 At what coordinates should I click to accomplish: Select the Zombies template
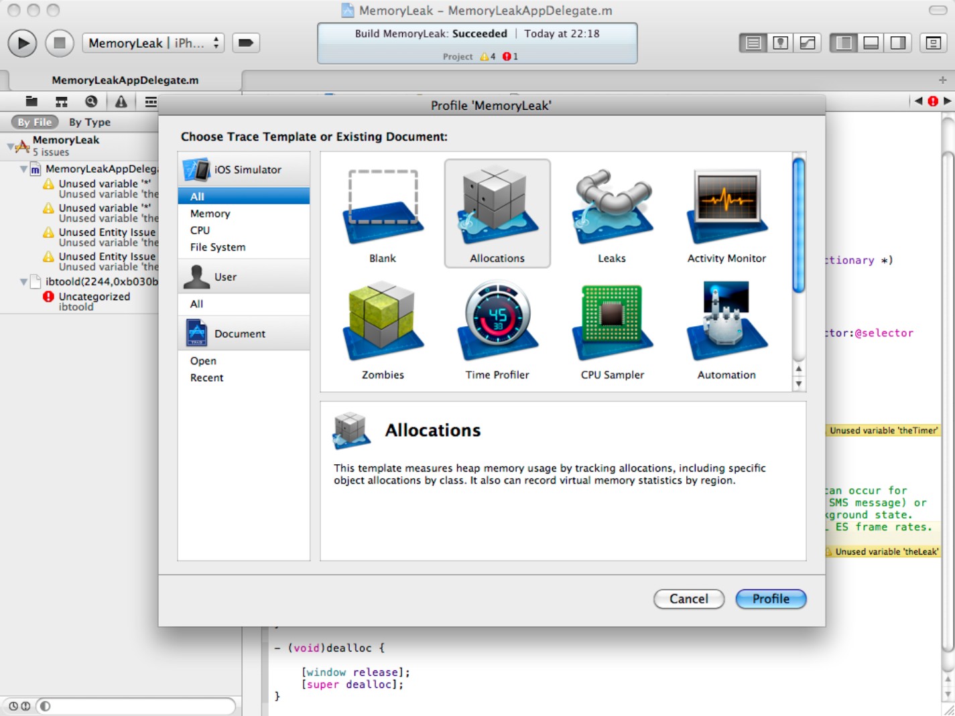coord(383,330)
